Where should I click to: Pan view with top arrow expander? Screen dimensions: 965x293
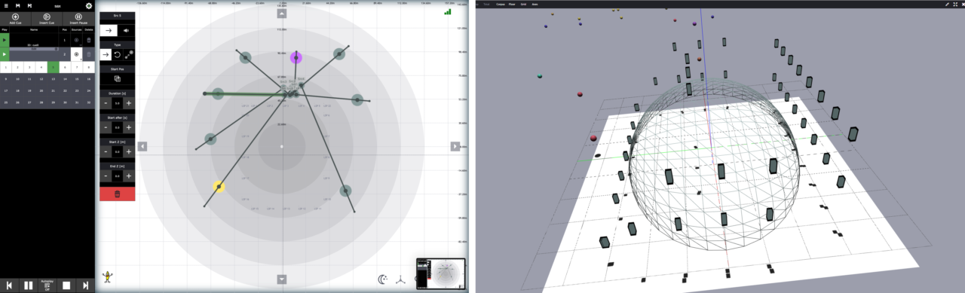282,14
